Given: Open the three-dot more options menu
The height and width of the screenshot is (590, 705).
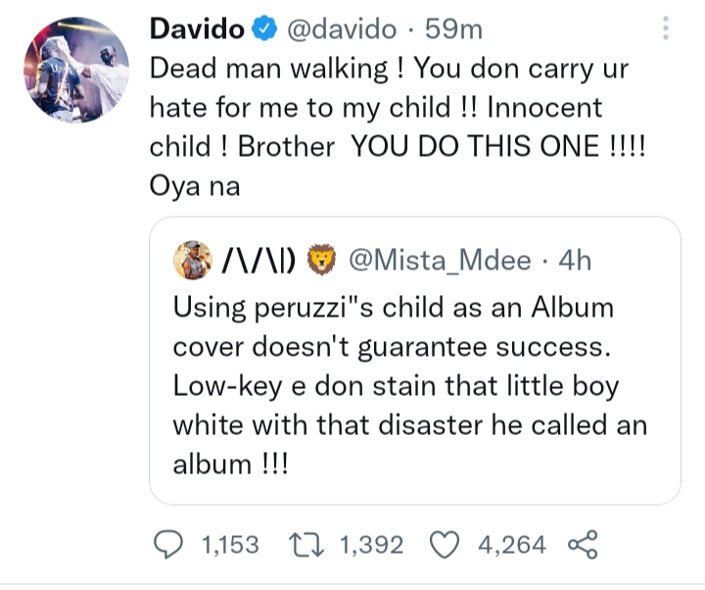Looking at the screenshot, I should (x=666, y=28).
